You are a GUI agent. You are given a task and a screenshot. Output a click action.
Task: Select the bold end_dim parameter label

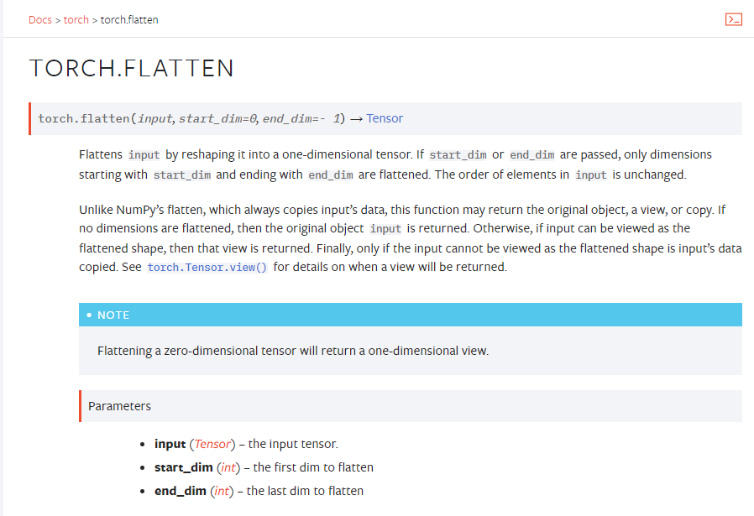point(180,490)
